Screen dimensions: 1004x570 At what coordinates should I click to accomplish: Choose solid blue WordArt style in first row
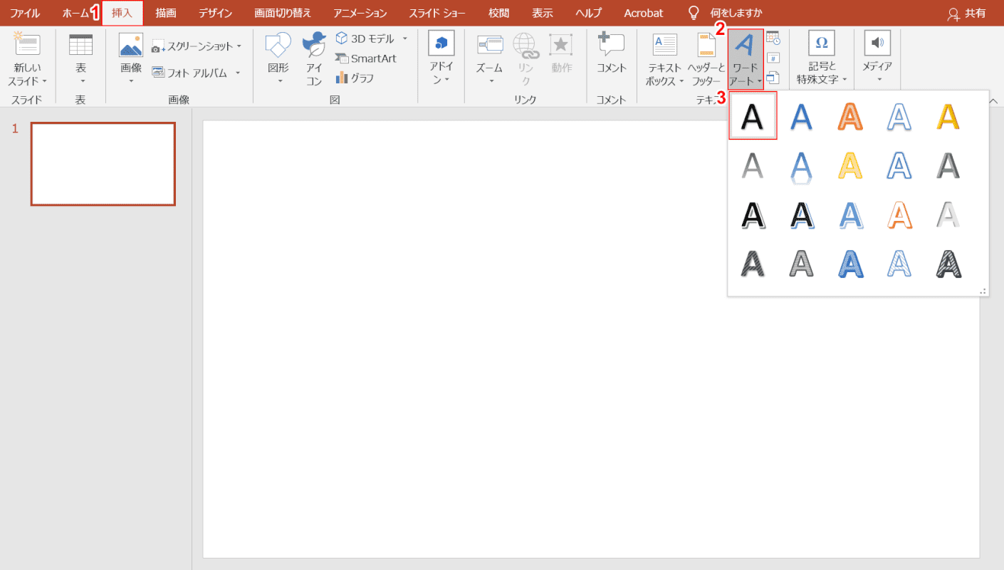(802, 116)
